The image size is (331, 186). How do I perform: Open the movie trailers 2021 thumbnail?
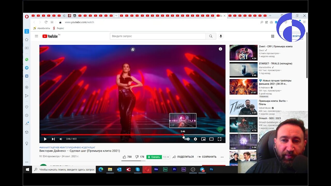(x=244, y=87)
